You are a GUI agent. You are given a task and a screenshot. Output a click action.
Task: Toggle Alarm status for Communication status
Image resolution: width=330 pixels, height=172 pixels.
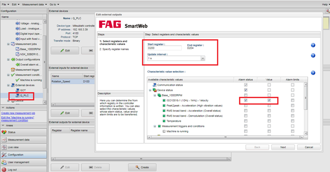click(x=246, y=85)
